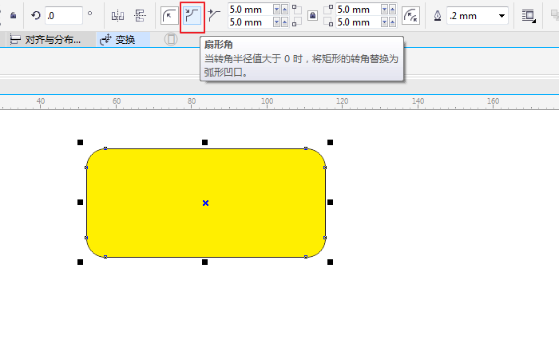Image resolution: width=559 pixels, height=359 pixels.
Task: Open the outline width .2 mm dropdown
Action: [502, 16]
